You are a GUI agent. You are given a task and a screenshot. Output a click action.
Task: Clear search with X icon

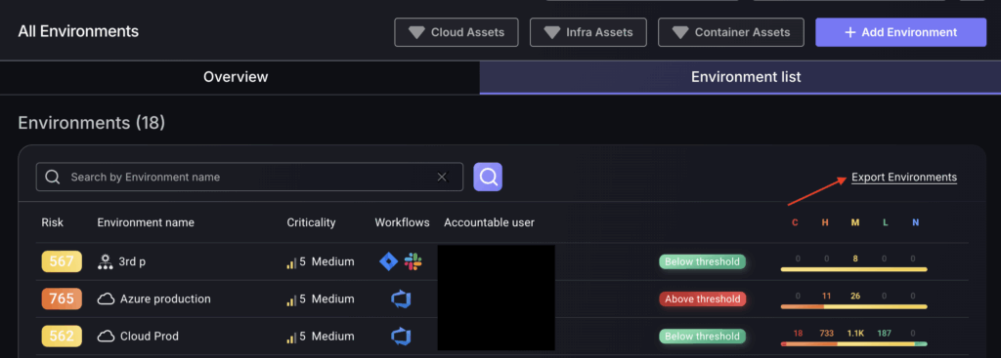pyautogui.click(x=442, y=178)
